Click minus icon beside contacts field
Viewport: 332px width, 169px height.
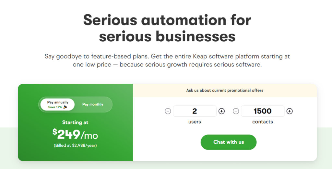(236, 111)
